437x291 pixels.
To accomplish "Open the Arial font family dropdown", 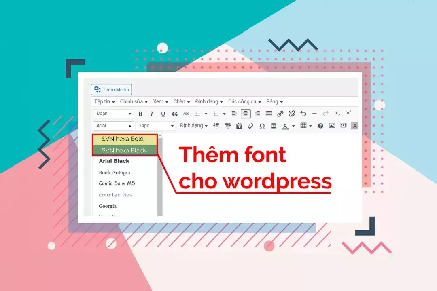I will [113, 126].
